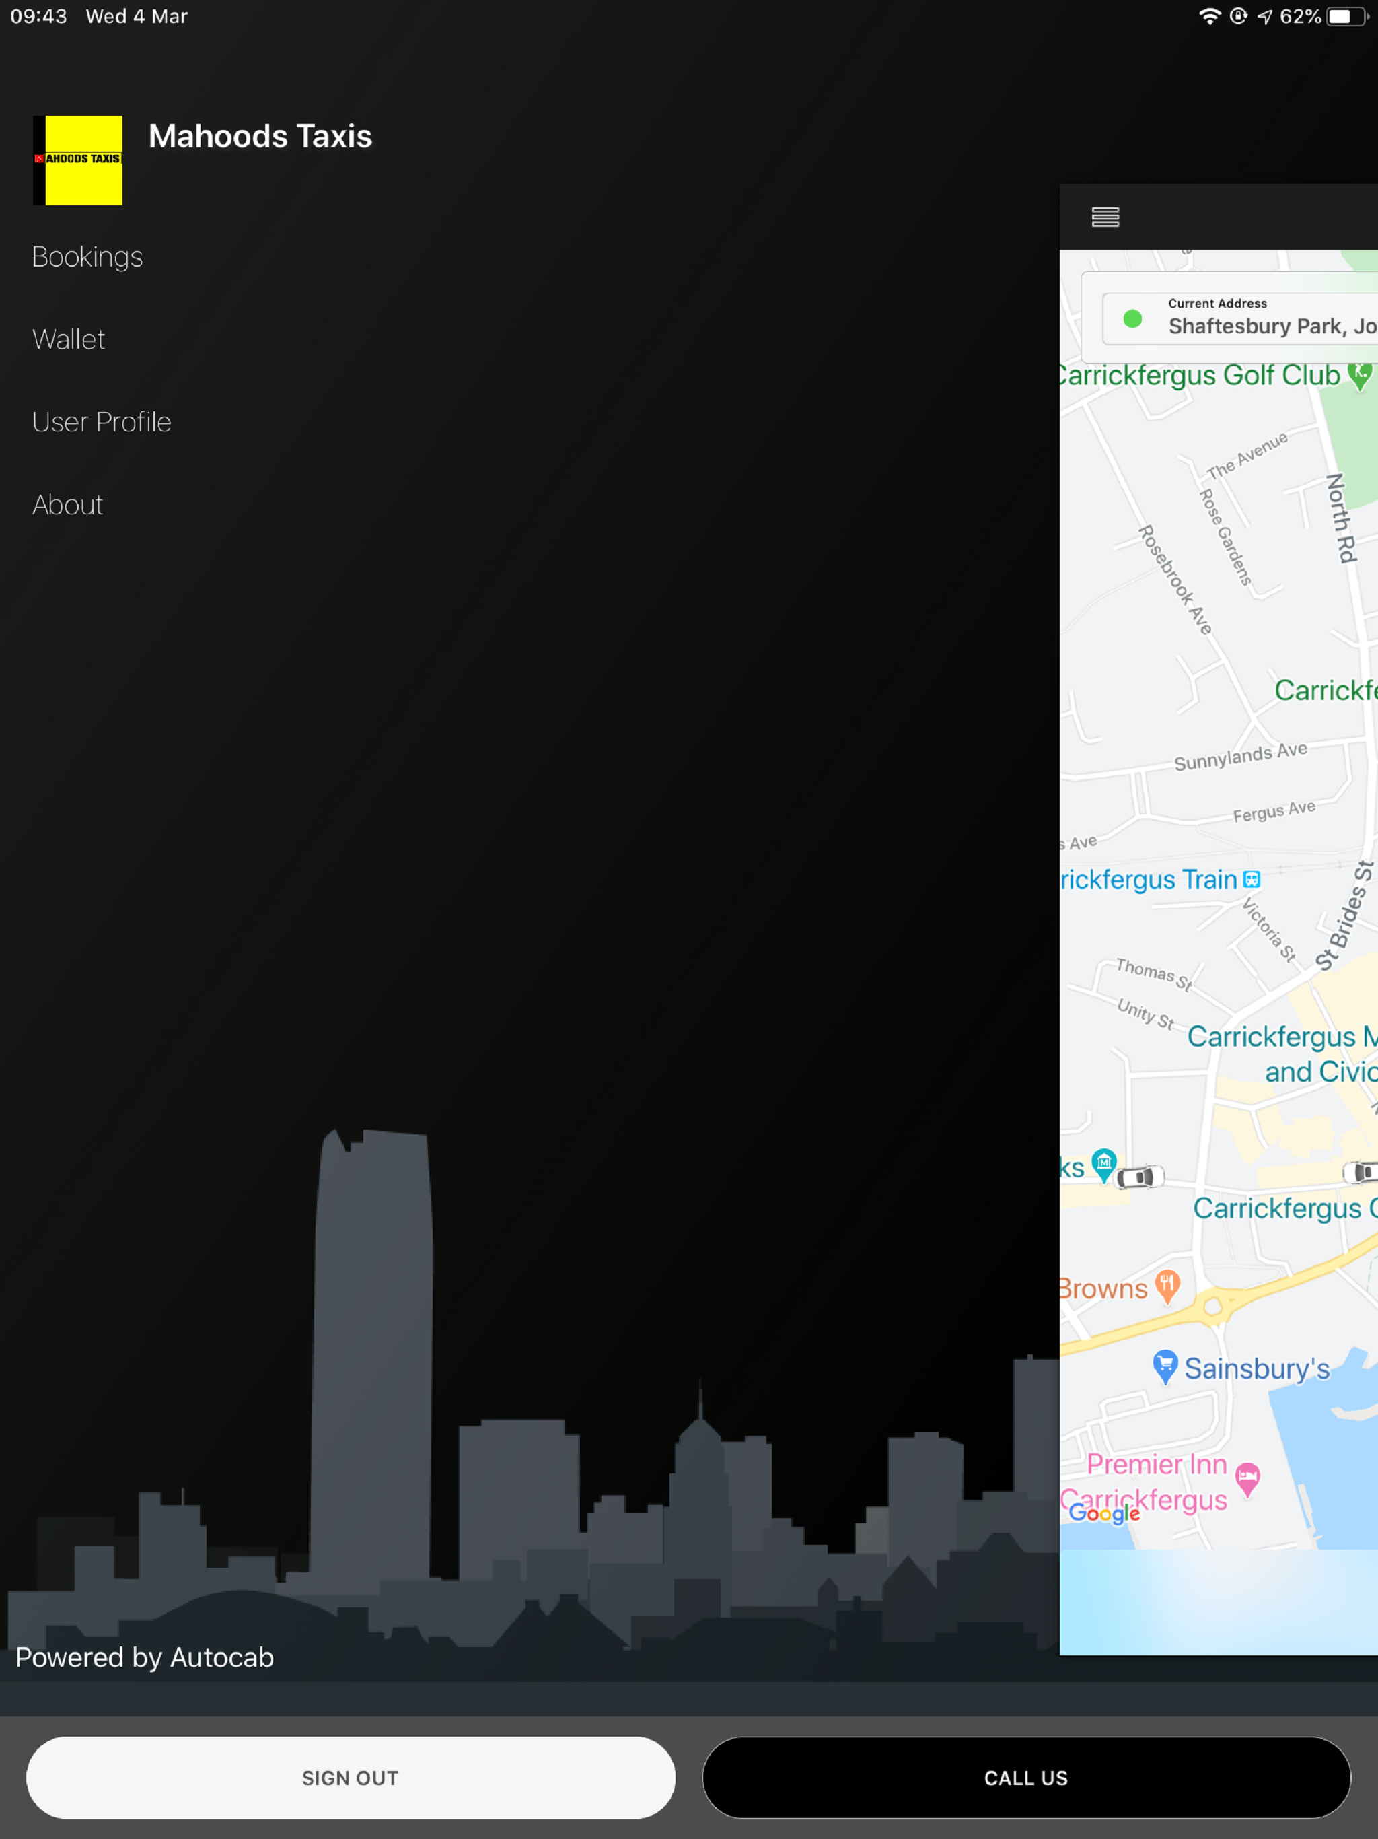Click the Mahoods Taxis yellow logo
This screenshot has height=1839, width=1378.
coord(78,160)
